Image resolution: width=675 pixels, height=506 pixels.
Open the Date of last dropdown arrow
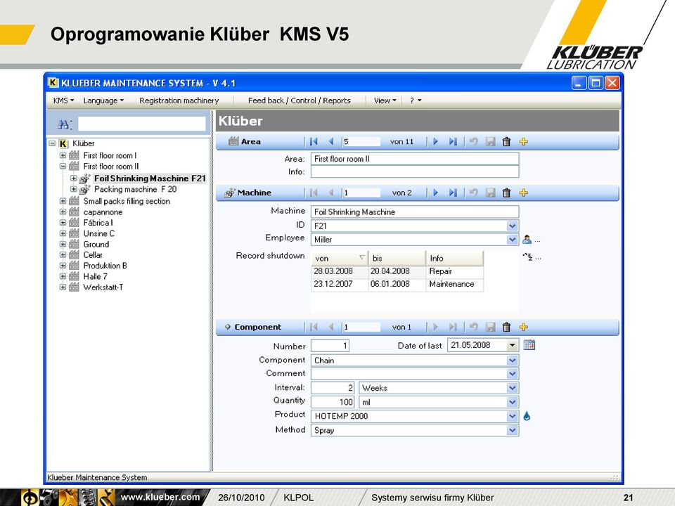pos(512,345)
